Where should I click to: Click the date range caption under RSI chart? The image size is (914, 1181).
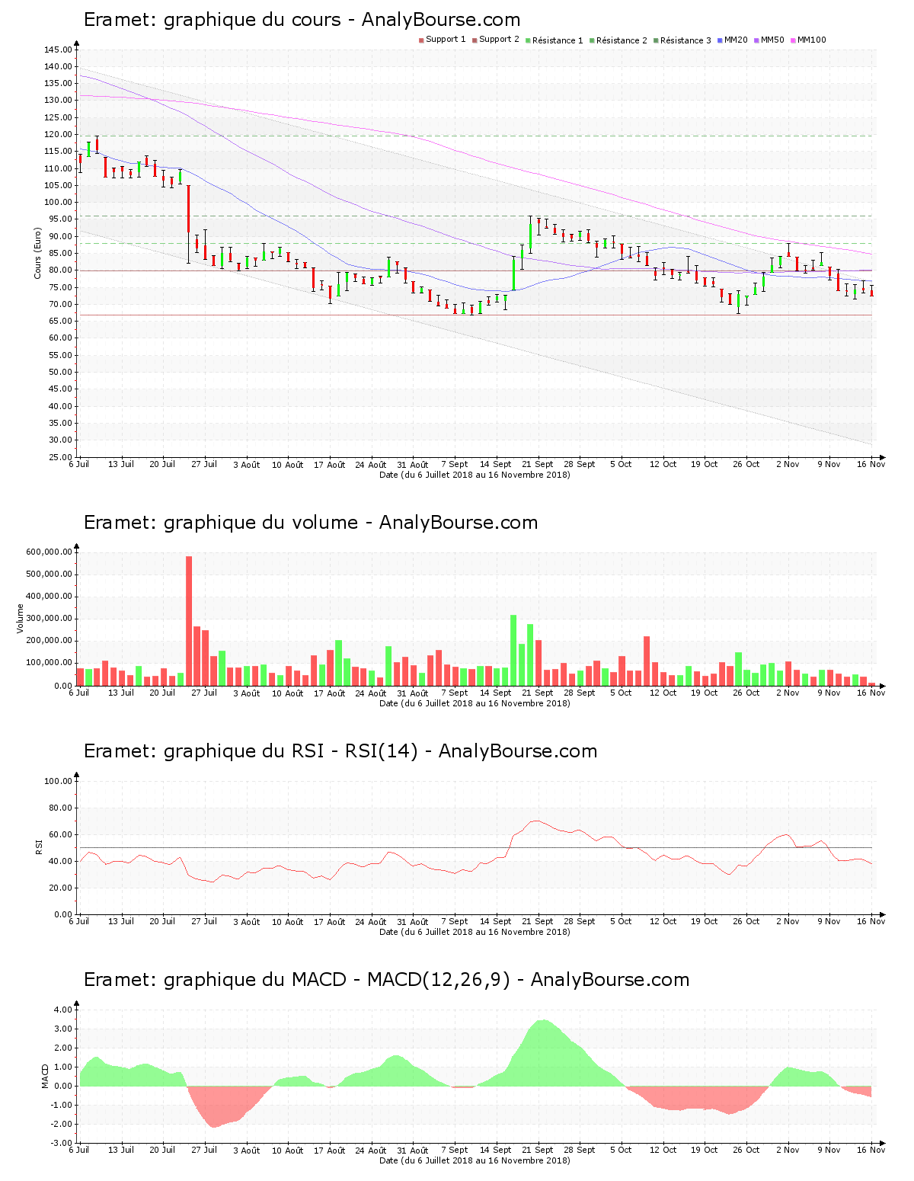point(475,932)
